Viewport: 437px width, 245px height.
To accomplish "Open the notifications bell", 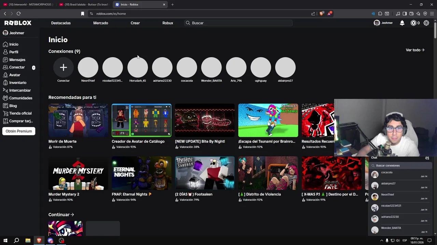I will point(402,23).
